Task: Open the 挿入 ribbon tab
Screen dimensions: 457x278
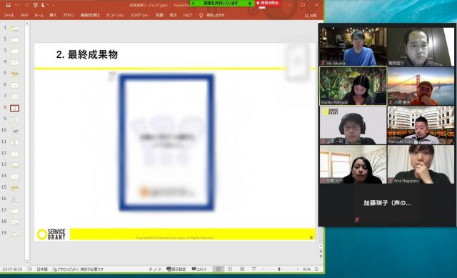Action: [x=53, y=15]
